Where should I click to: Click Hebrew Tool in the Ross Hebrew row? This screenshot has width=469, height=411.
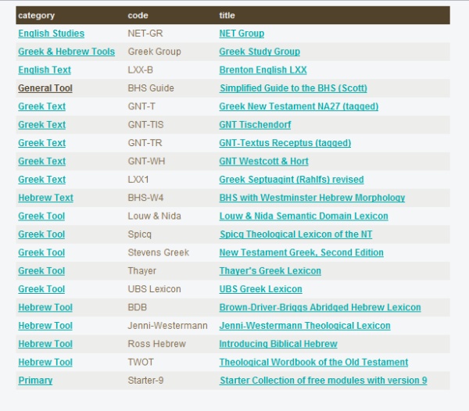click(x=45, y=344)
